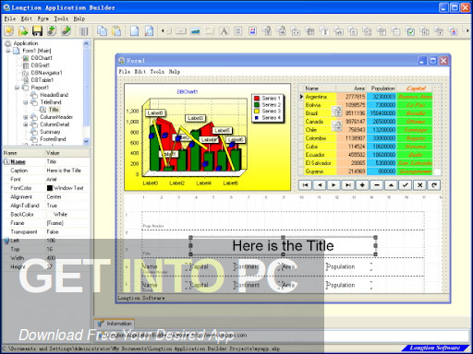Select DBNavigator1 in the component tree

46,73
